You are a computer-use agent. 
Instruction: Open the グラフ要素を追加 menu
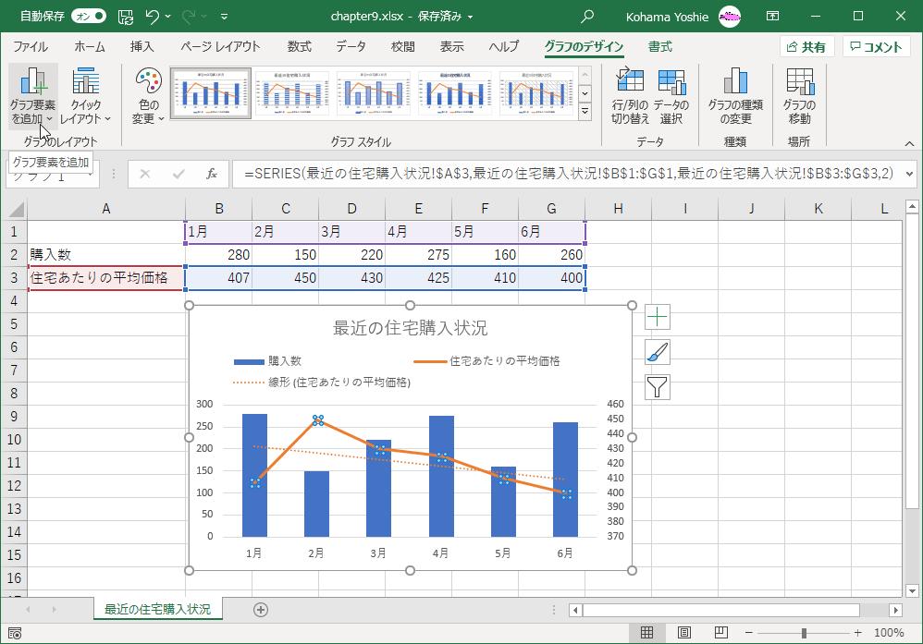[33, 96]
